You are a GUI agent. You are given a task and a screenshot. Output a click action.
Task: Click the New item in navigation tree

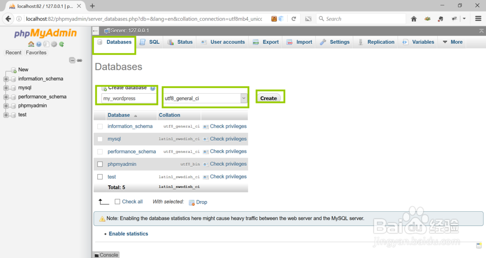coord(23,69)
